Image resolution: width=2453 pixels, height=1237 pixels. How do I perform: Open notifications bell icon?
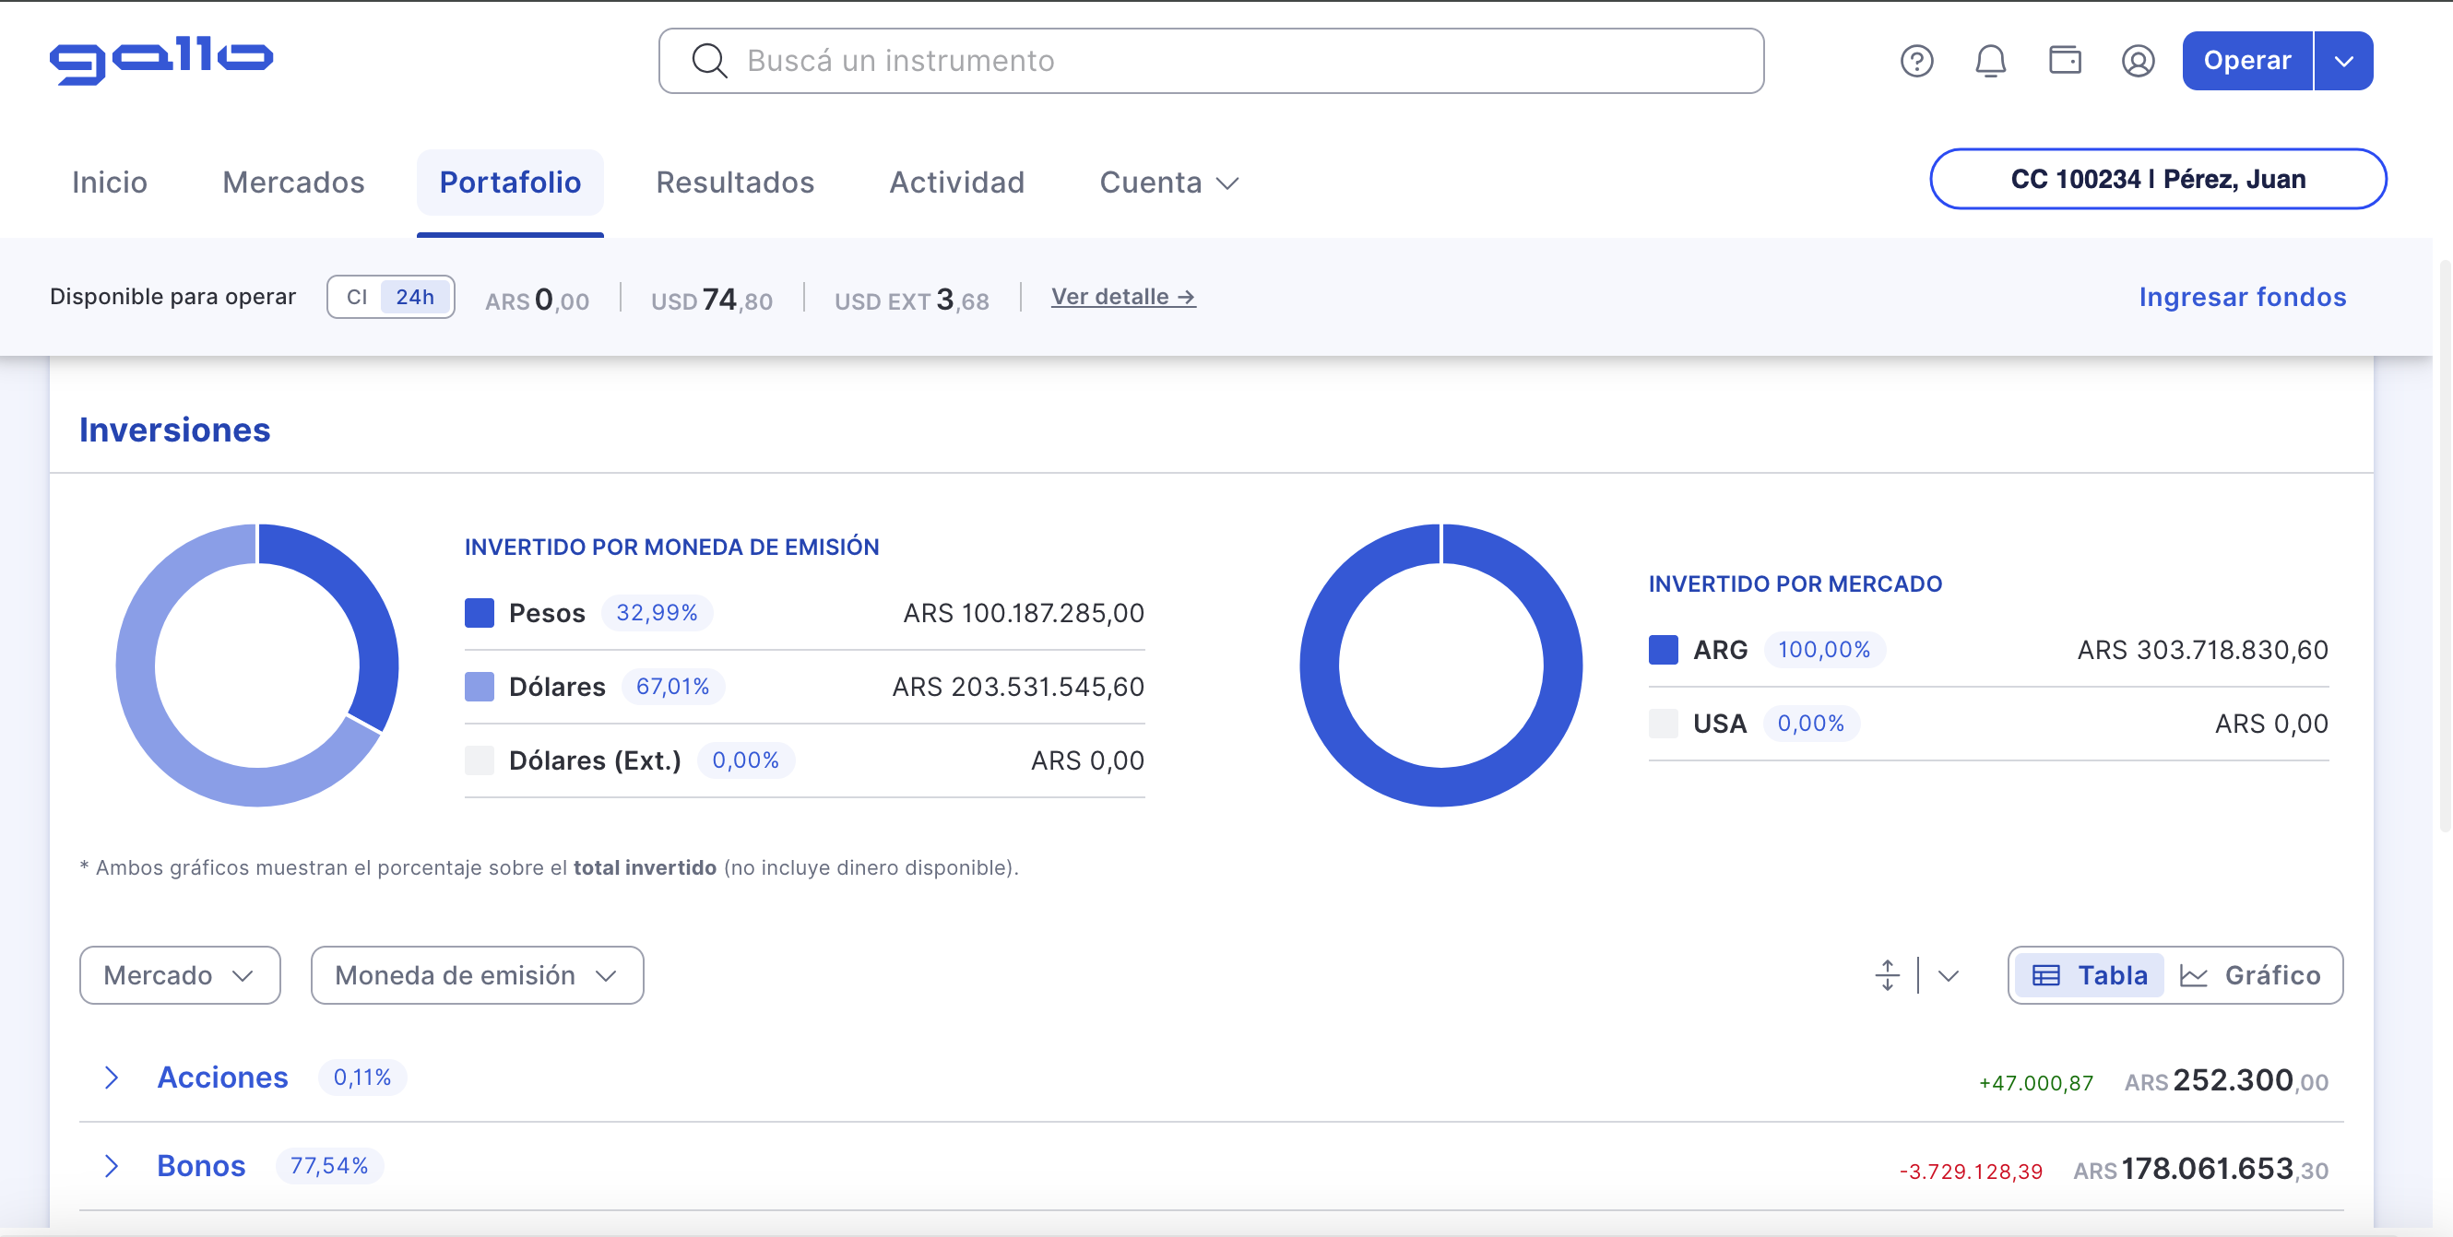pyautogui.click(x=1990, y=61)
